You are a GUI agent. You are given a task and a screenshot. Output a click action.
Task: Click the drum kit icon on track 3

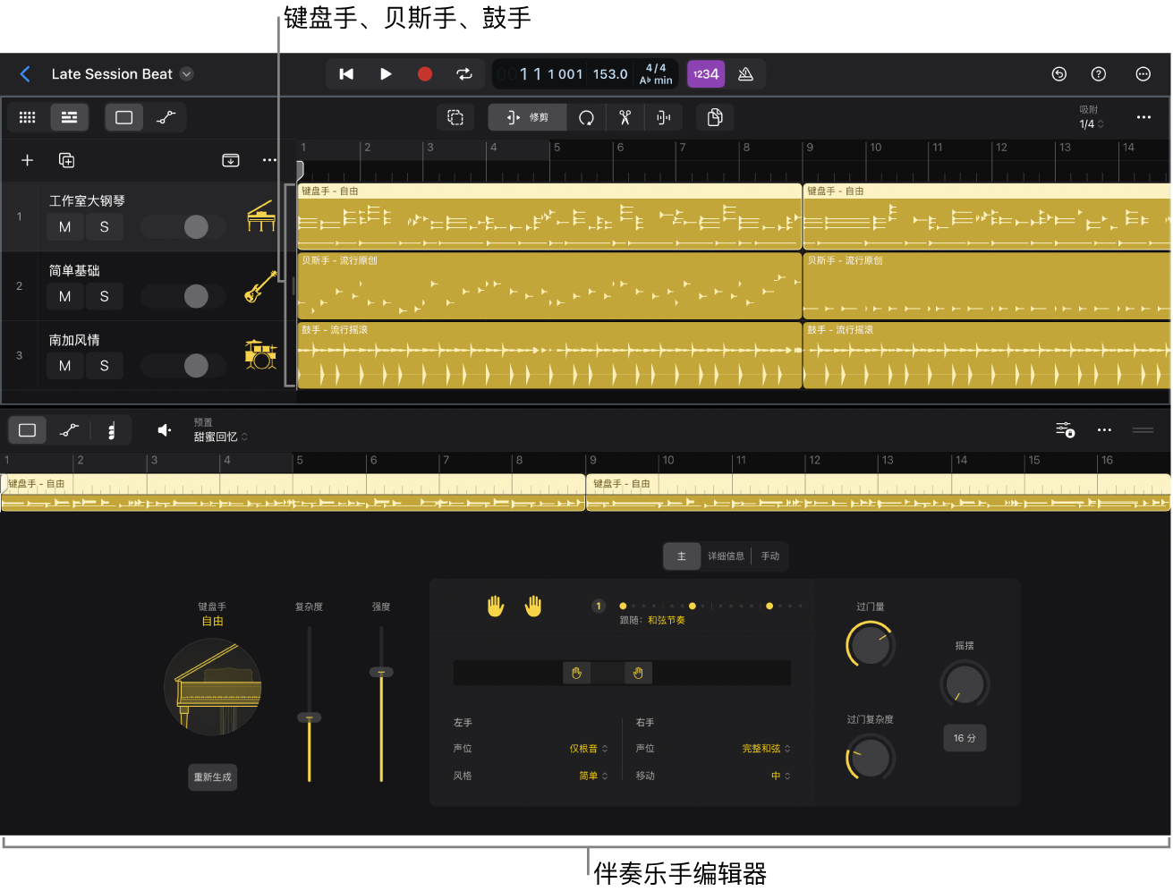click(x=260, y=355)
